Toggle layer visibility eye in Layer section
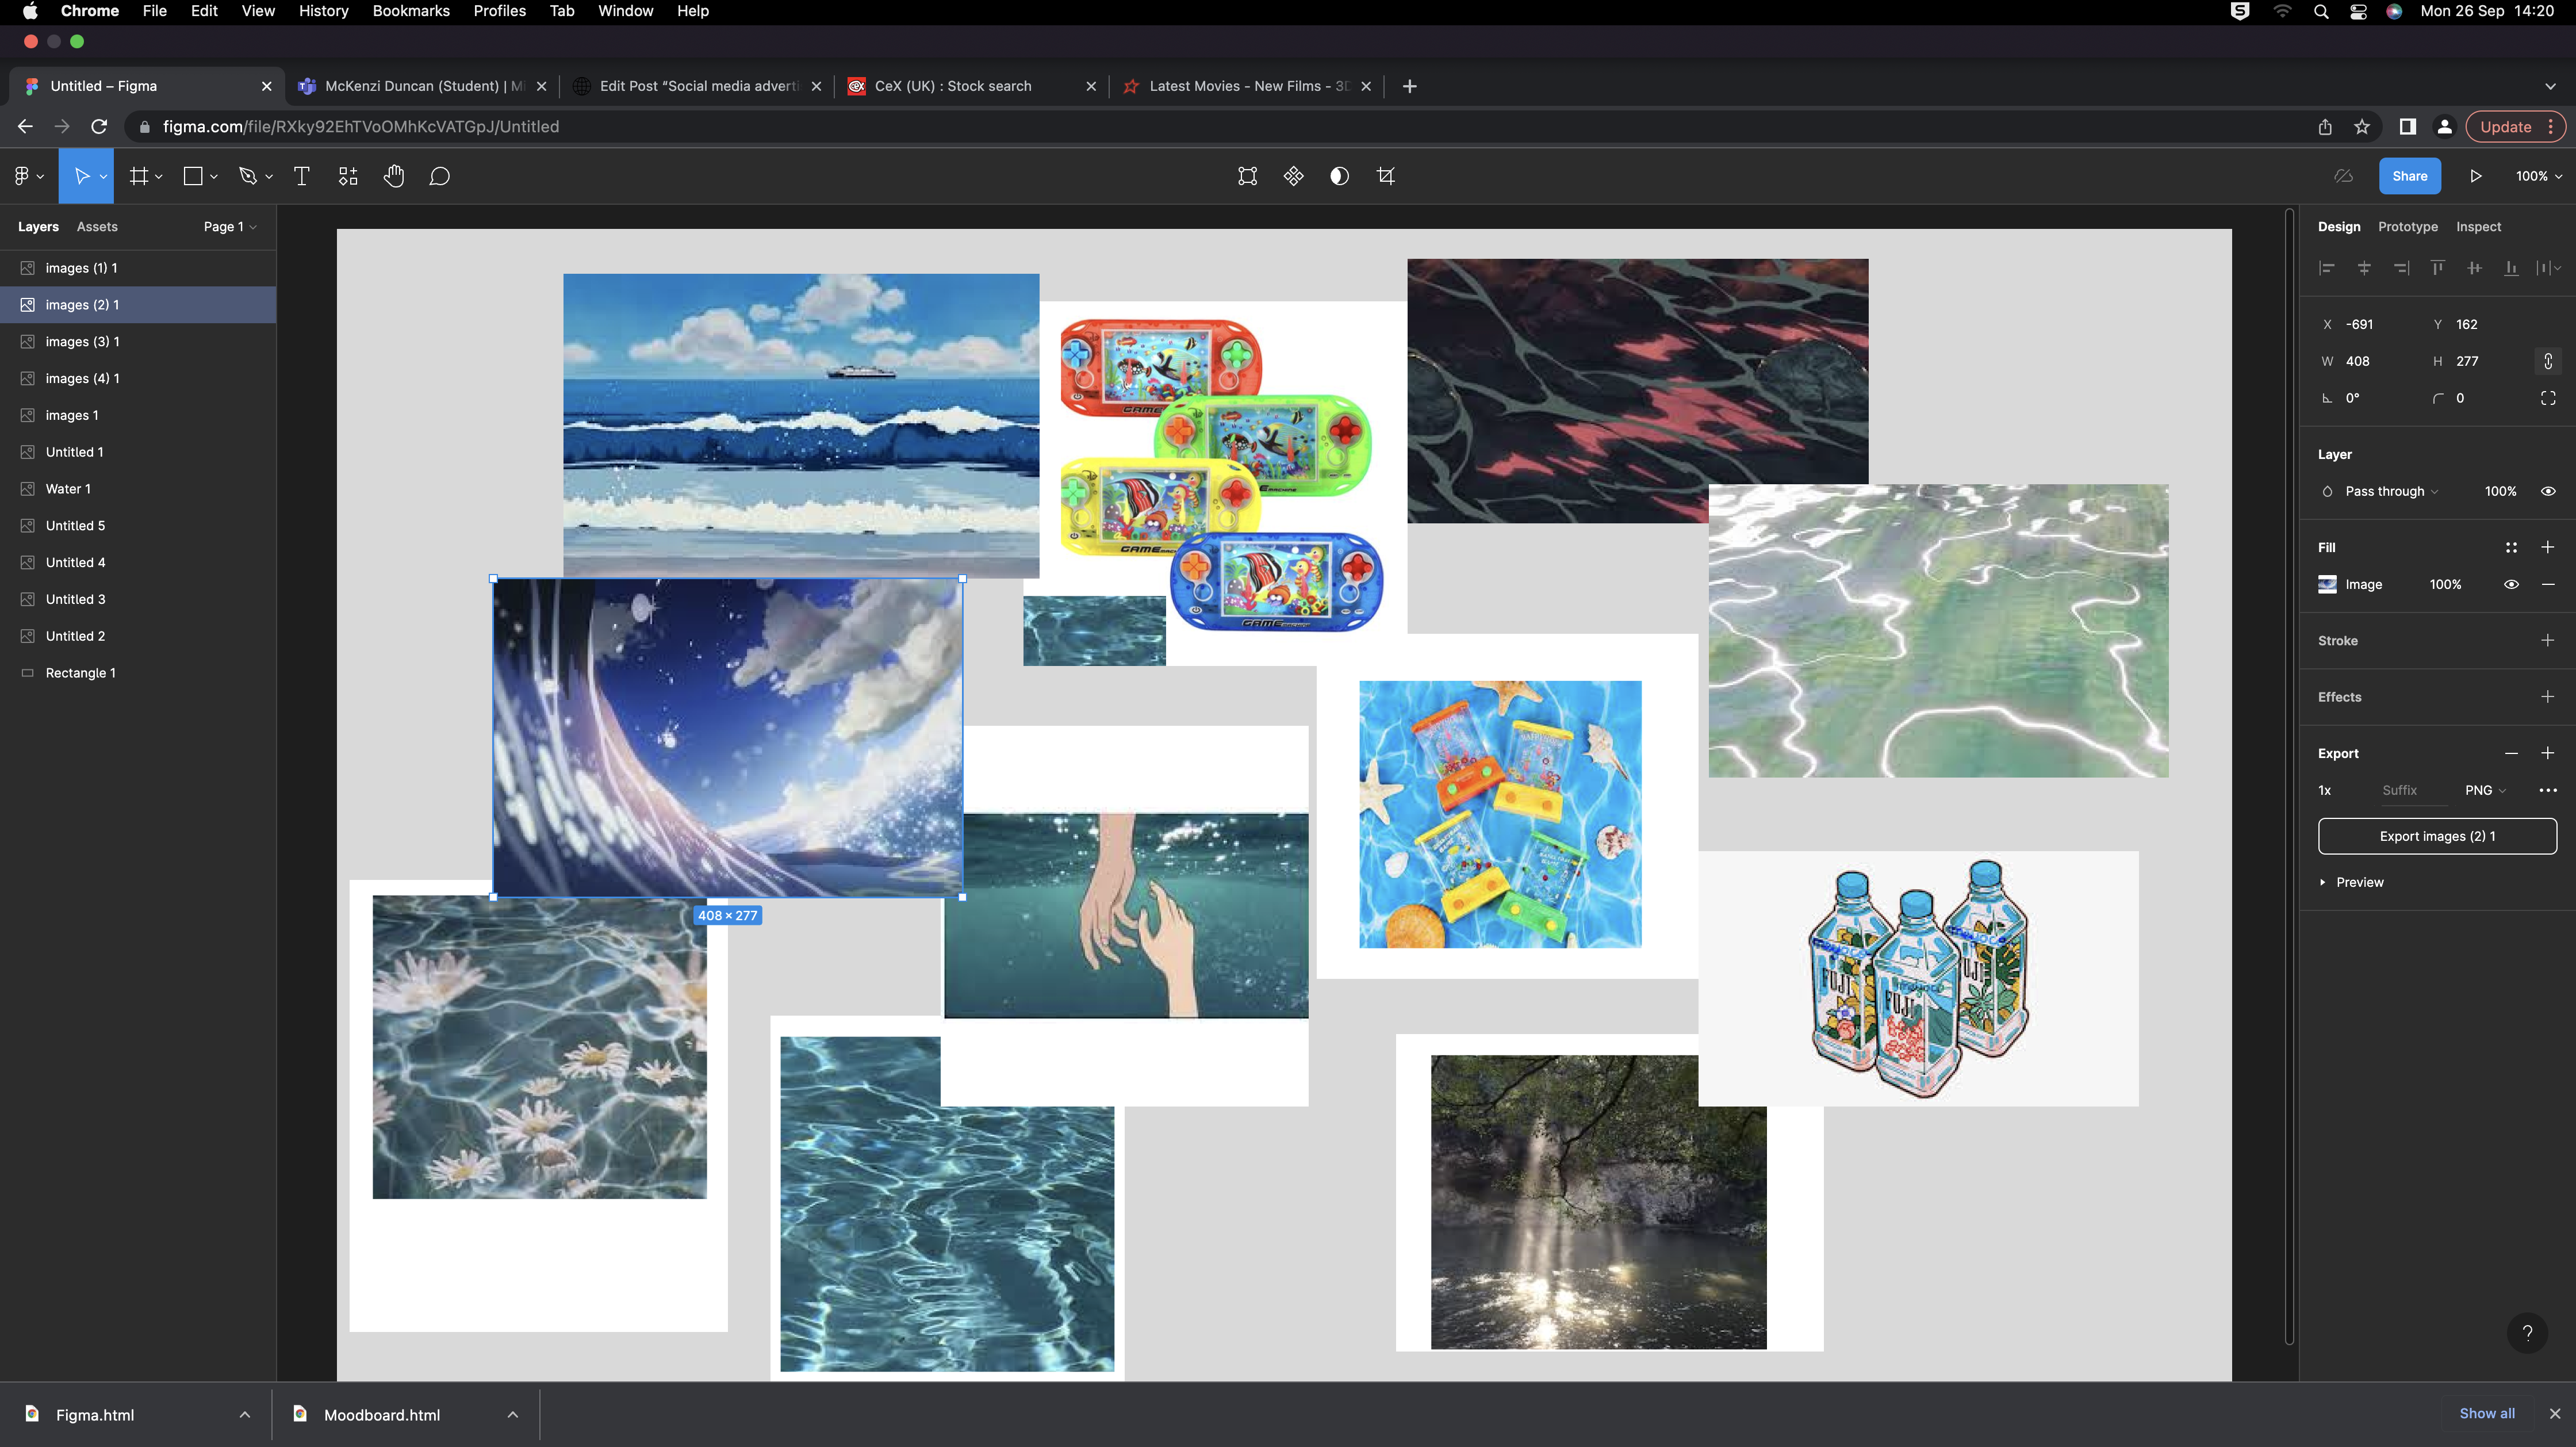Screen dimensions: 2576x1447 (2547, 491)
